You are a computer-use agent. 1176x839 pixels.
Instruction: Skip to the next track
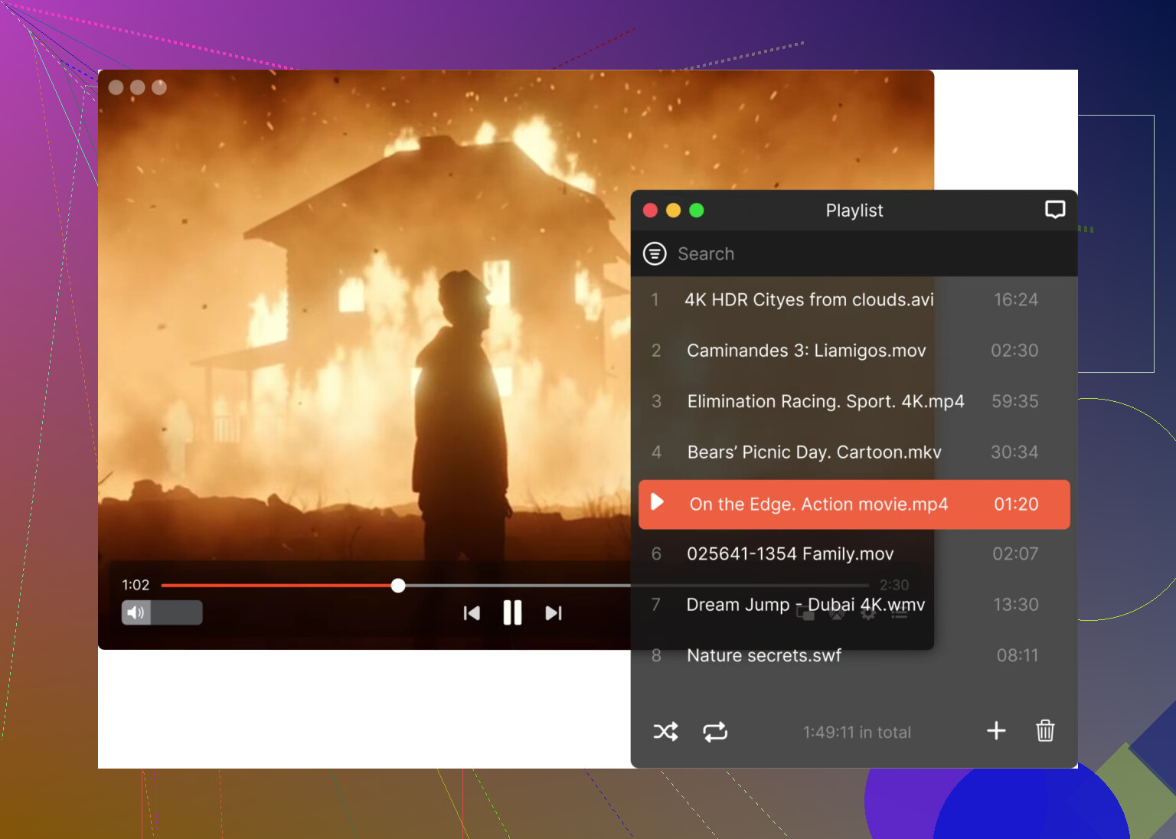pyautogui.click(x=553, y=613)
